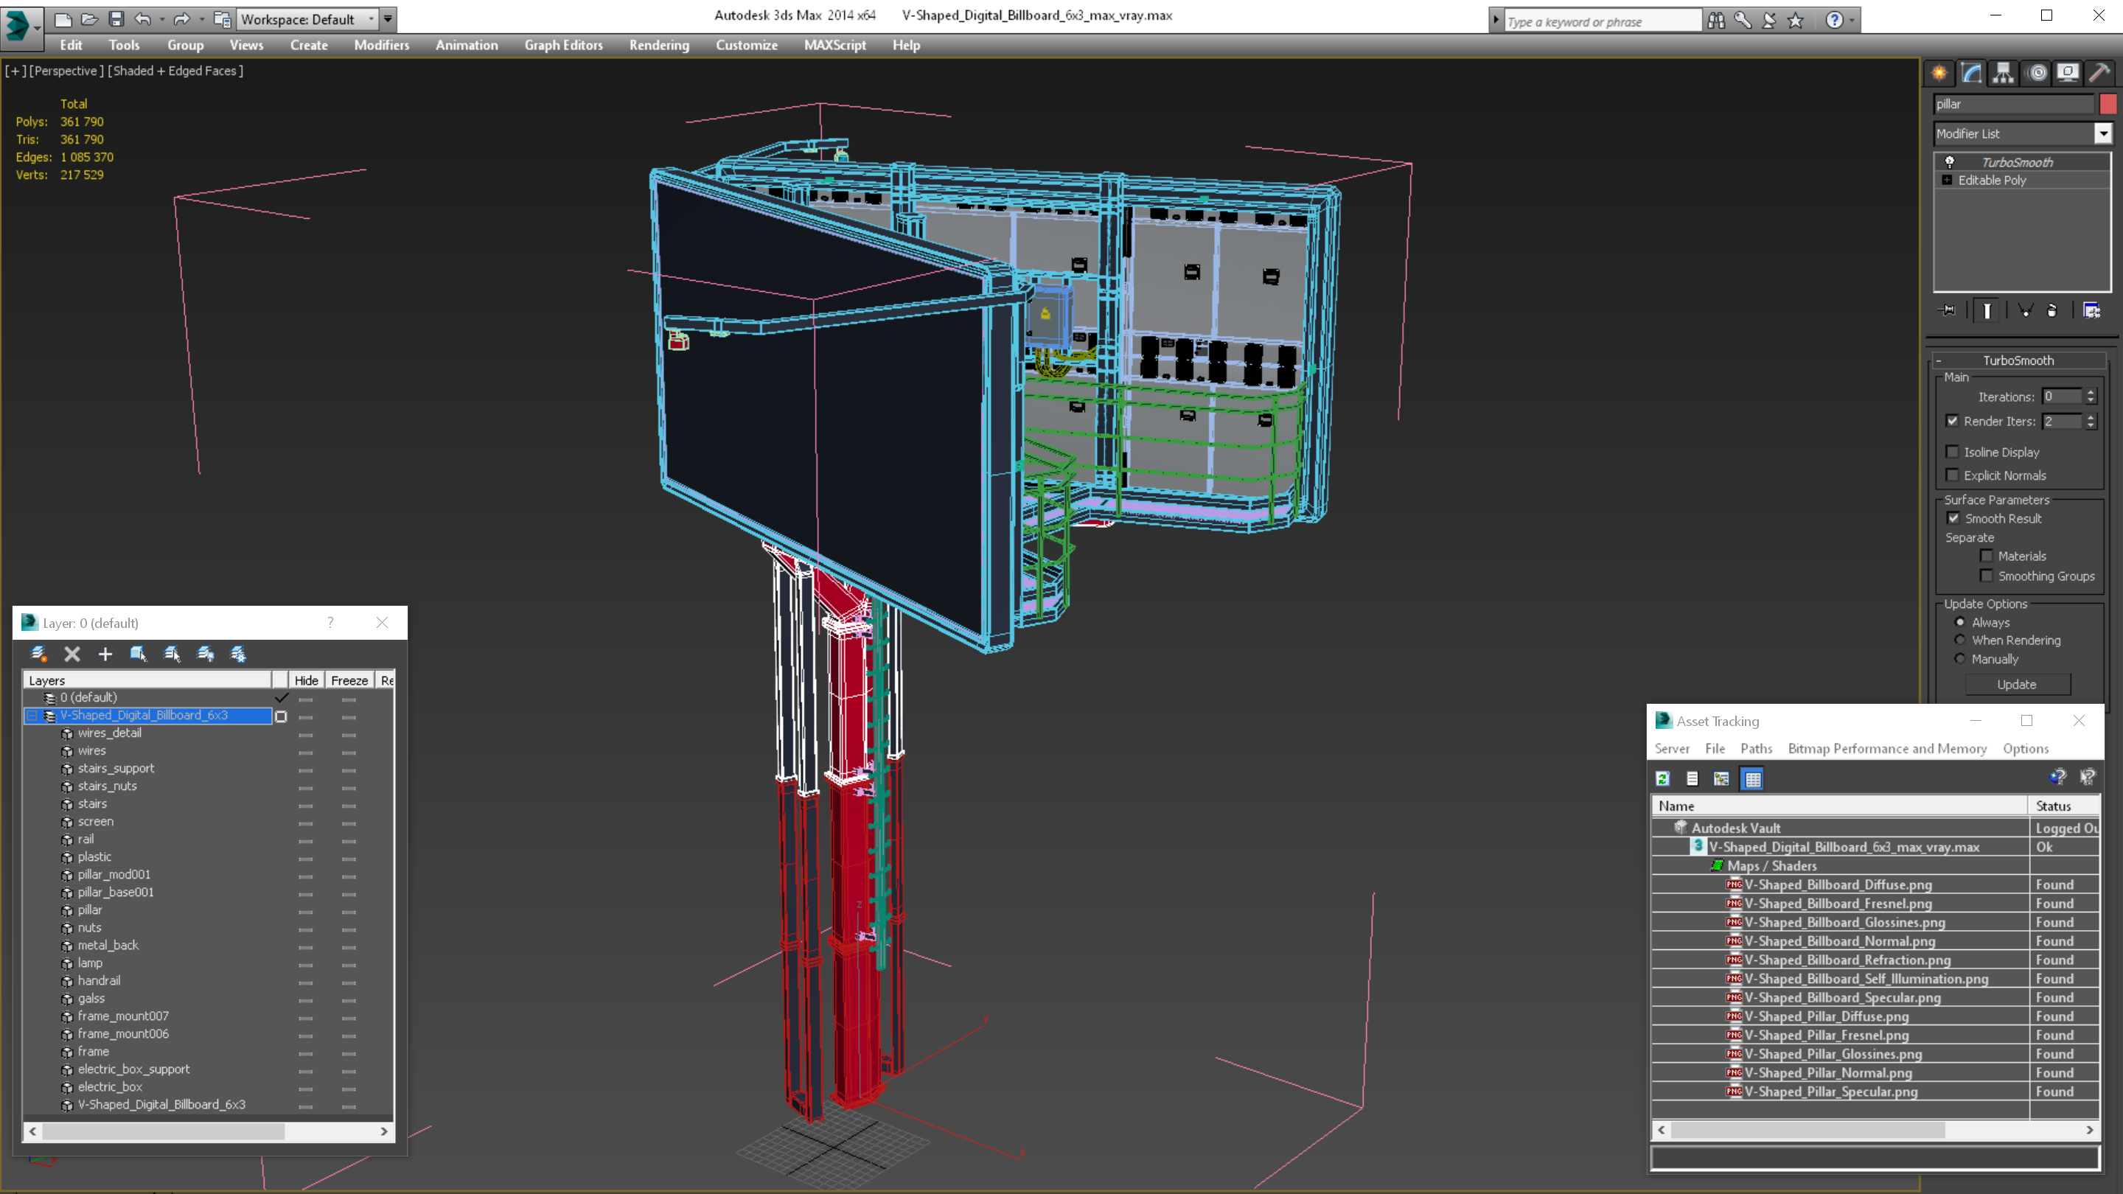Click the Perspective viewport label
2123x1194 pixels.
coord(66,71)
